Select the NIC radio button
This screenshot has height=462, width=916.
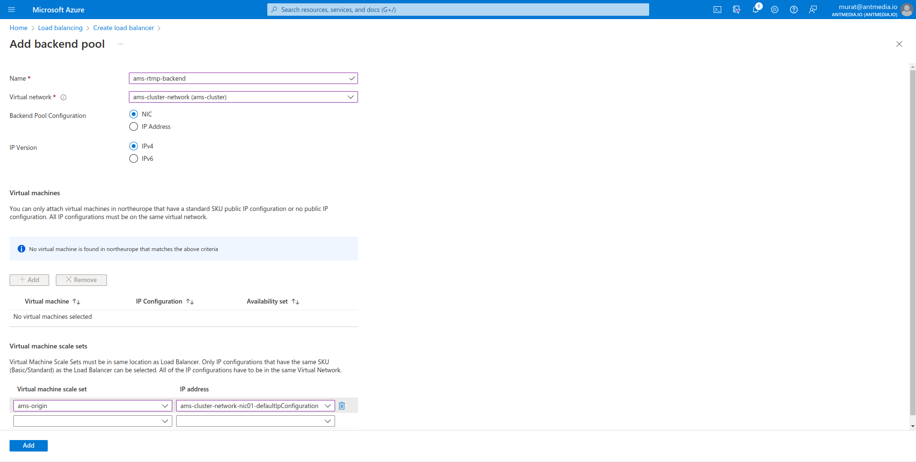(134, 114)
